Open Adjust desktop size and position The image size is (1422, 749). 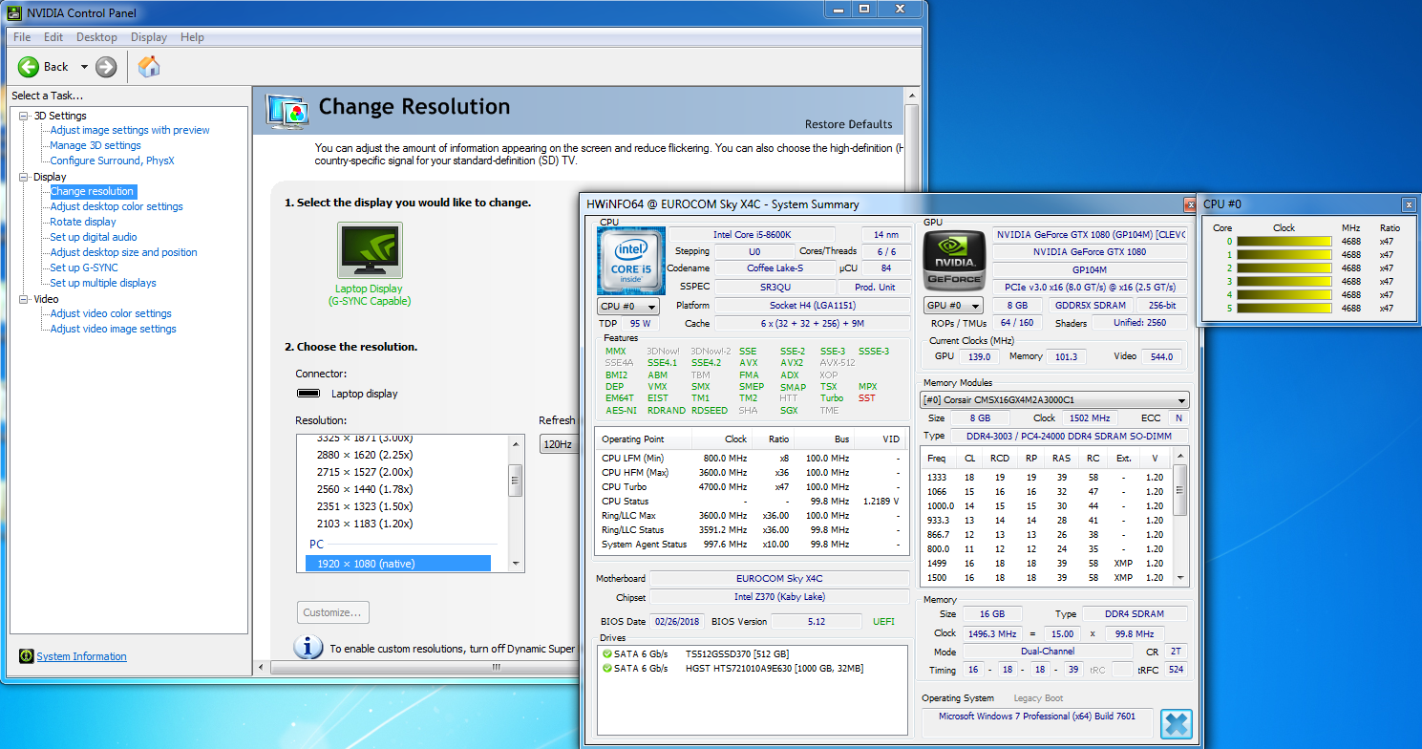click(124, 252)
